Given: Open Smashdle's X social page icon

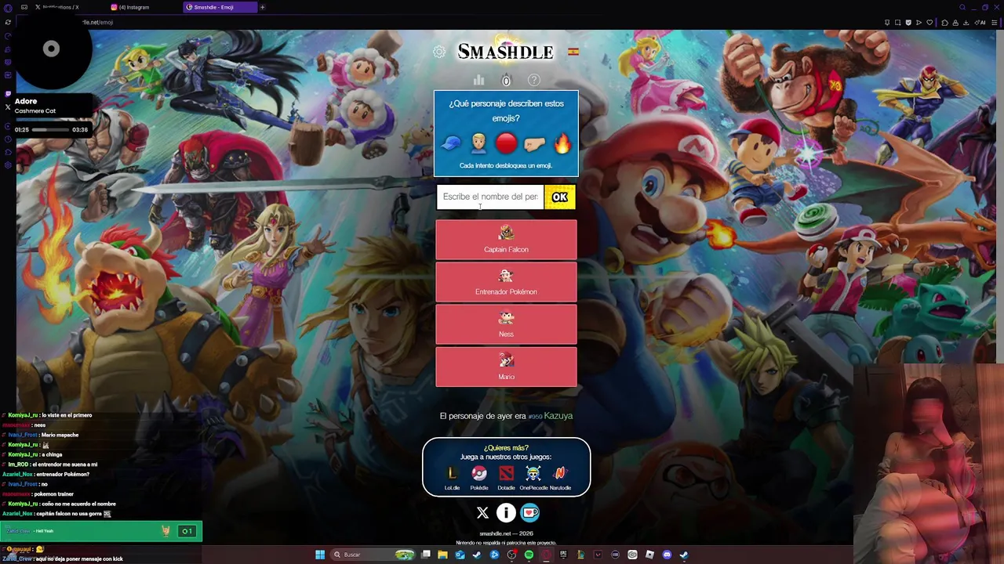Looking at the screenshot, I should coord(482,513).
